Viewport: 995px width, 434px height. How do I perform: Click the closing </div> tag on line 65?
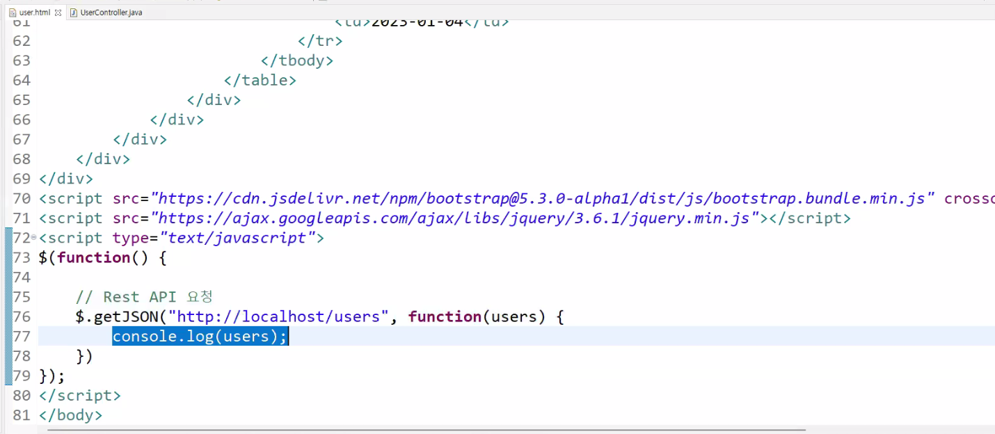tap(214, 100)
